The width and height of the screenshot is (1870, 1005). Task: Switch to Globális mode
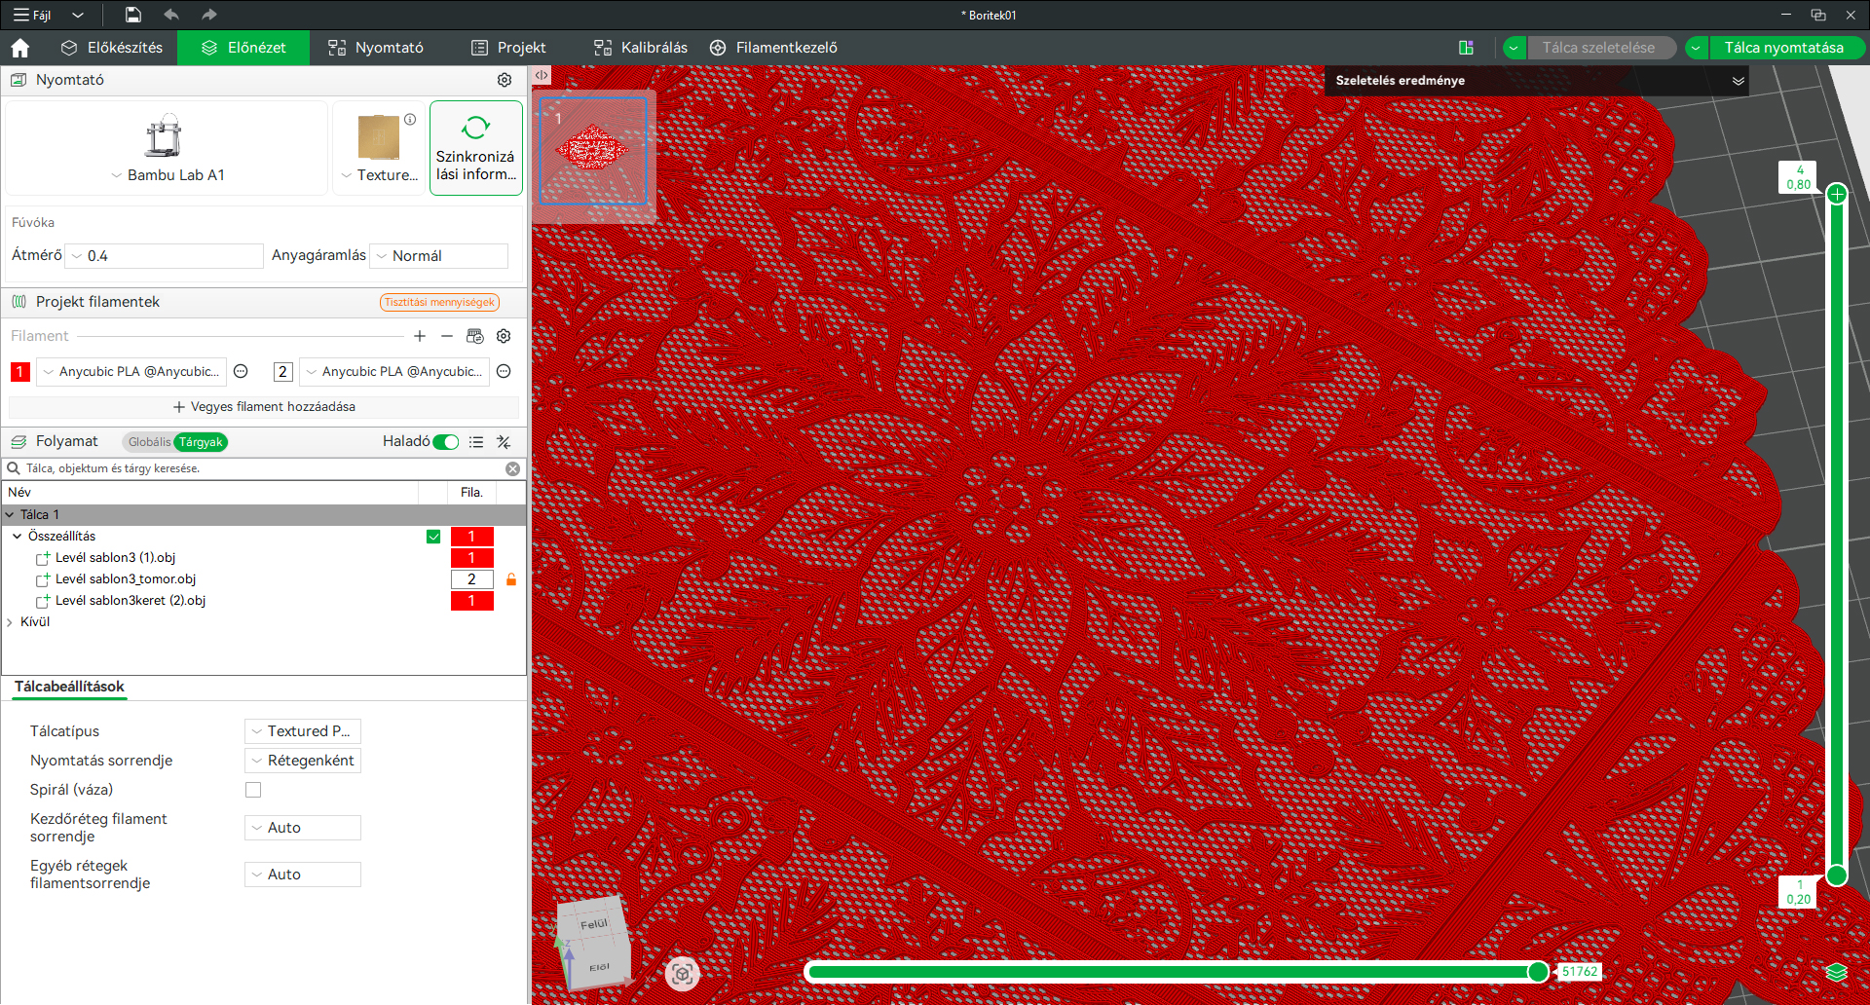coord(149,442)
